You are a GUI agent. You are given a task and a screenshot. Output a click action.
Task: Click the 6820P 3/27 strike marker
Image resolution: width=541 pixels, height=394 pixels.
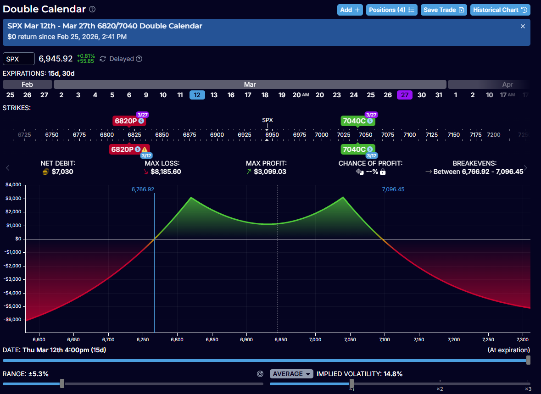tap(129, 121)
